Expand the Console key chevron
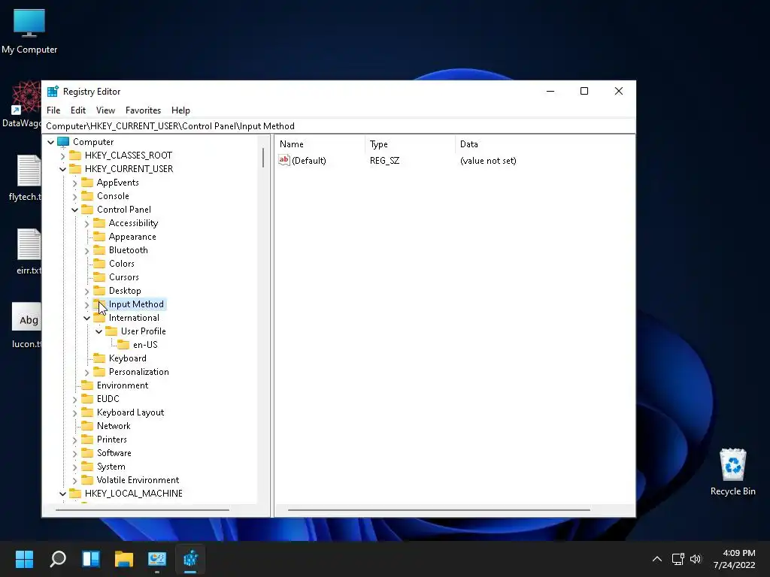The width and height of the screenshot is (770, 577). point(74,197)
